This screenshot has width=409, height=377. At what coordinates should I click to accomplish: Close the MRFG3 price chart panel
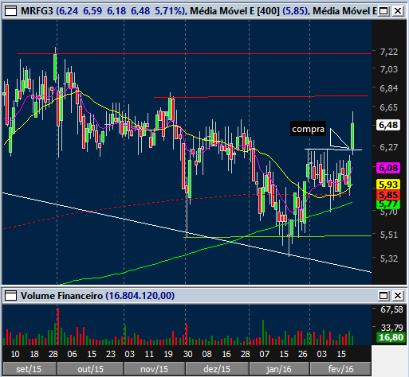[x=398, y=11]
